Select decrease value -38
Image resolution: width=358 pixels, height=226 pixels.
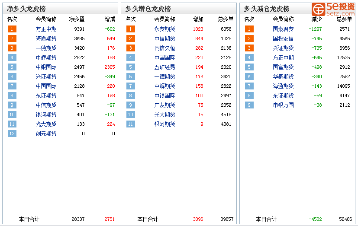(318, 105)
